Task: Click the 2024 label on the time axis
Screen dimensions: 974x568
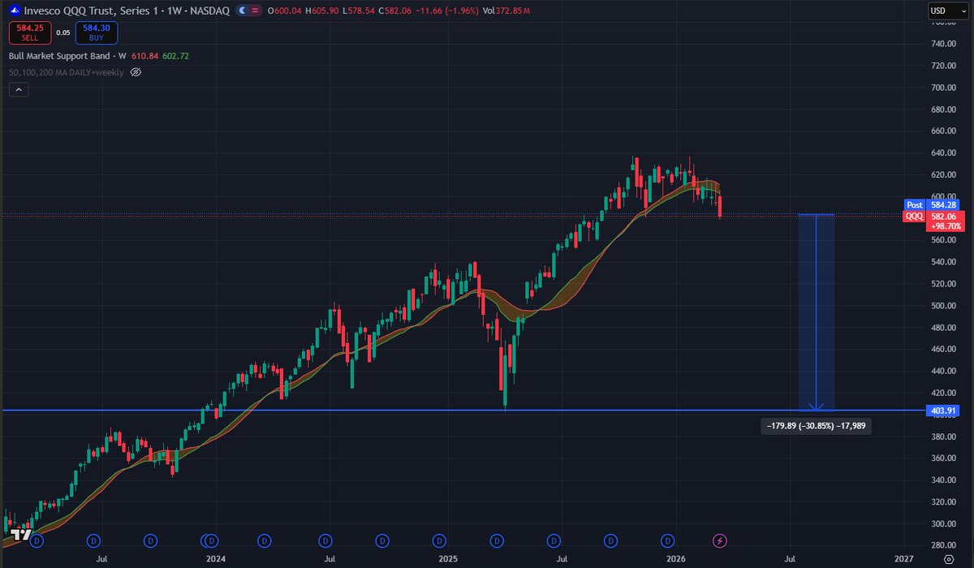Action: tap(216, 559)
